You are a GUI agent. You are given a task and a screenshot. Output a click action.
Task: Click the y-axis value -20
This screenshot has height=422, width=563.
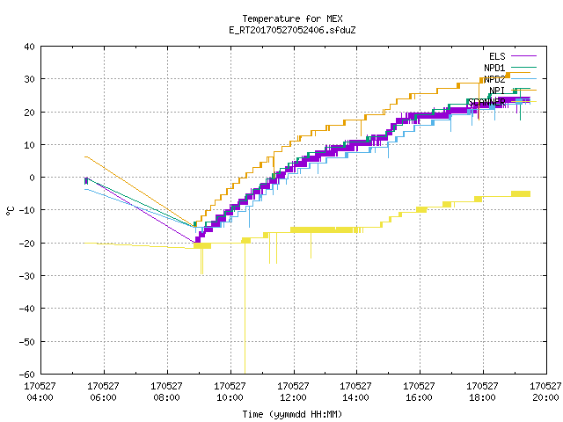27,244
